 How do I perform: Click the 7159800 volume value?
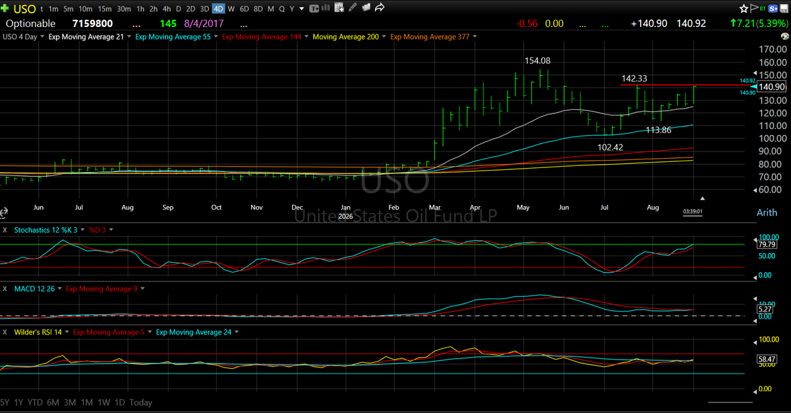(92, 23)
